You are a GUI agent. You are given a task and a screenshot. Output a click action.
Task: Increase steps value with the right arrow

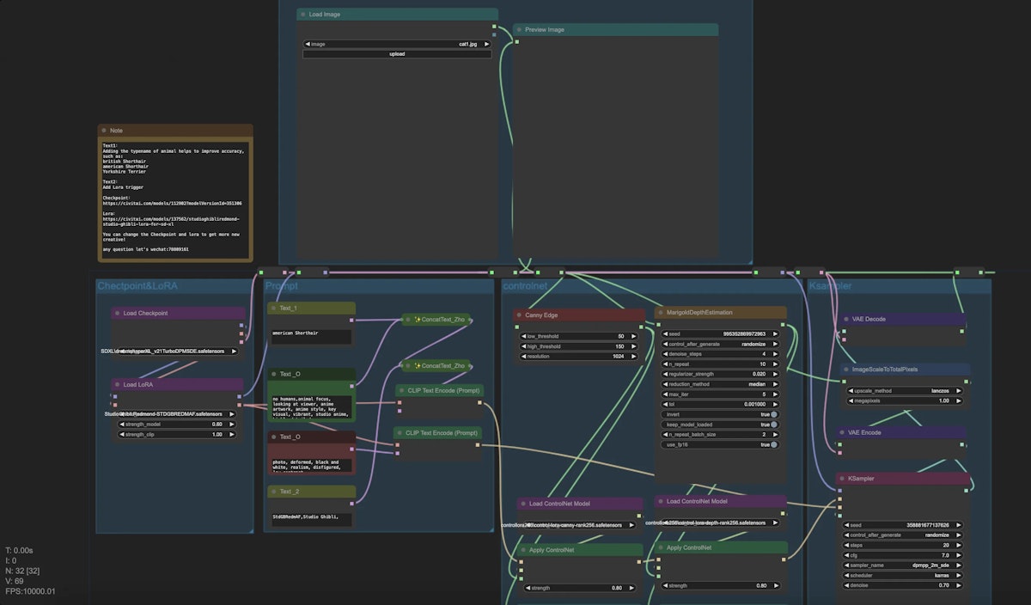[959, 545]
